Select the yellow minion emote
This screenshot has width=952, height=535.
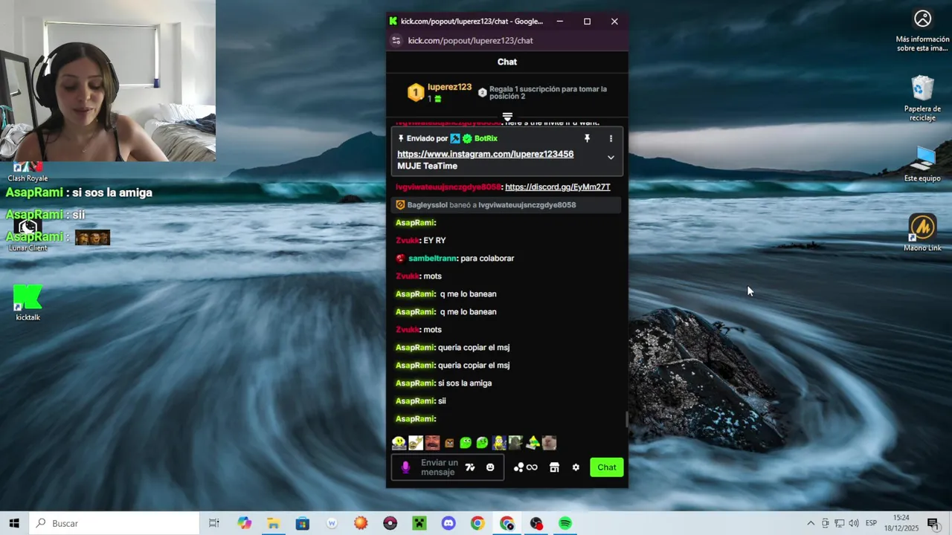pyautogui.click(x=499, y=443)
